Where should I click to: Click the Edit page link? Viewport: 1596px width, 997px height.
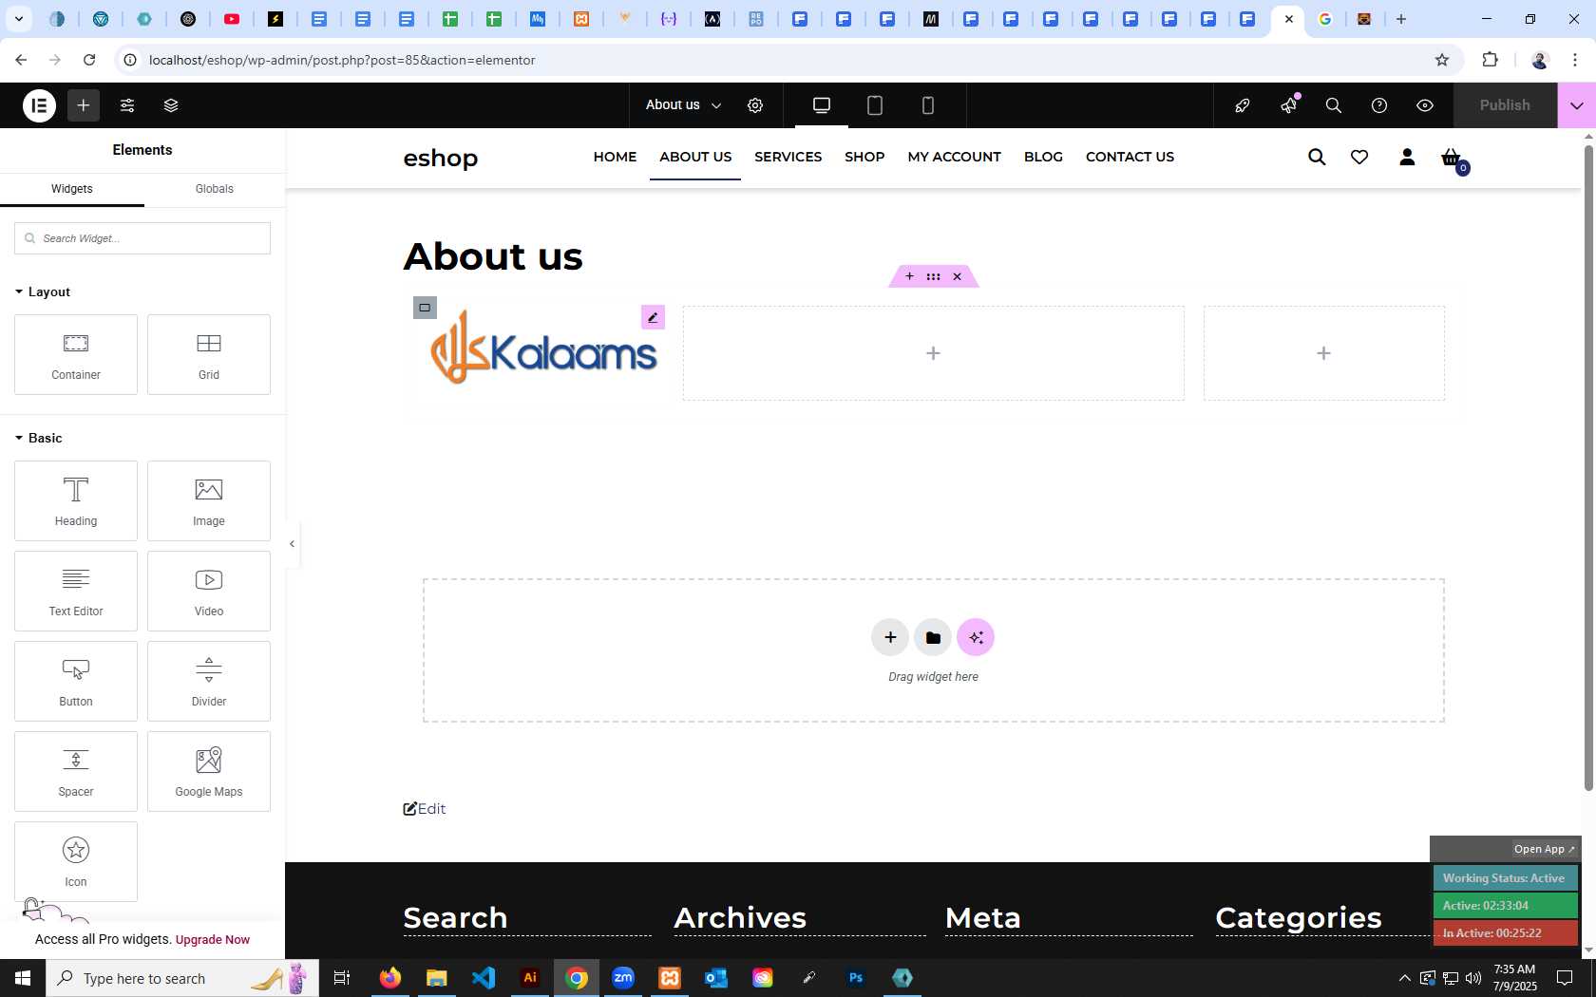(425, 809)
